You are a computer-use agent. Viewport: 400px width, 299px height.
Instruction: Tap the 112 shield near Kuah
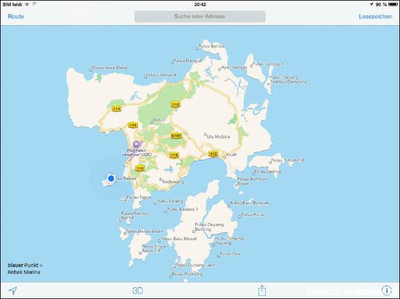tap(214, 153)
